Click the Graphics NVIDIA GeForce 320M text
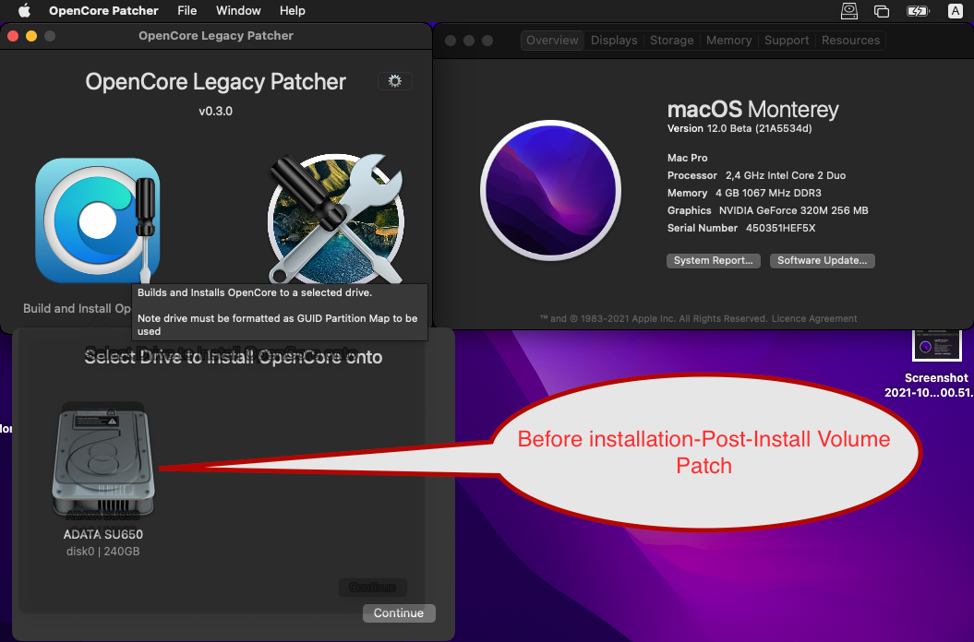Viewport: 974px width, 642px height. point(768,210)
